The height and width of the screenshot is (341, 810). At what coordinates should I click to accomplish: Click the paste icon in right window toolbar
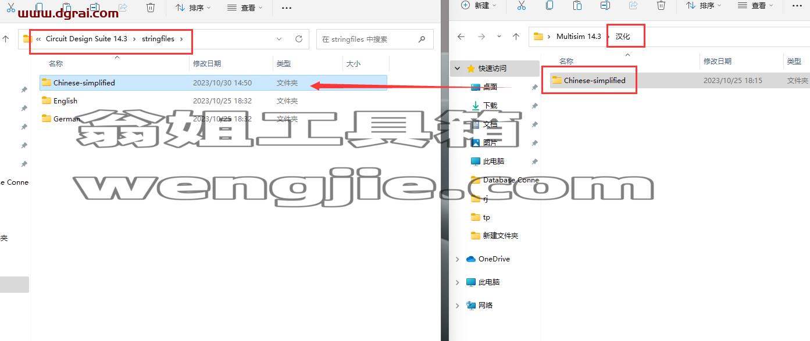(x=577, y=5)
